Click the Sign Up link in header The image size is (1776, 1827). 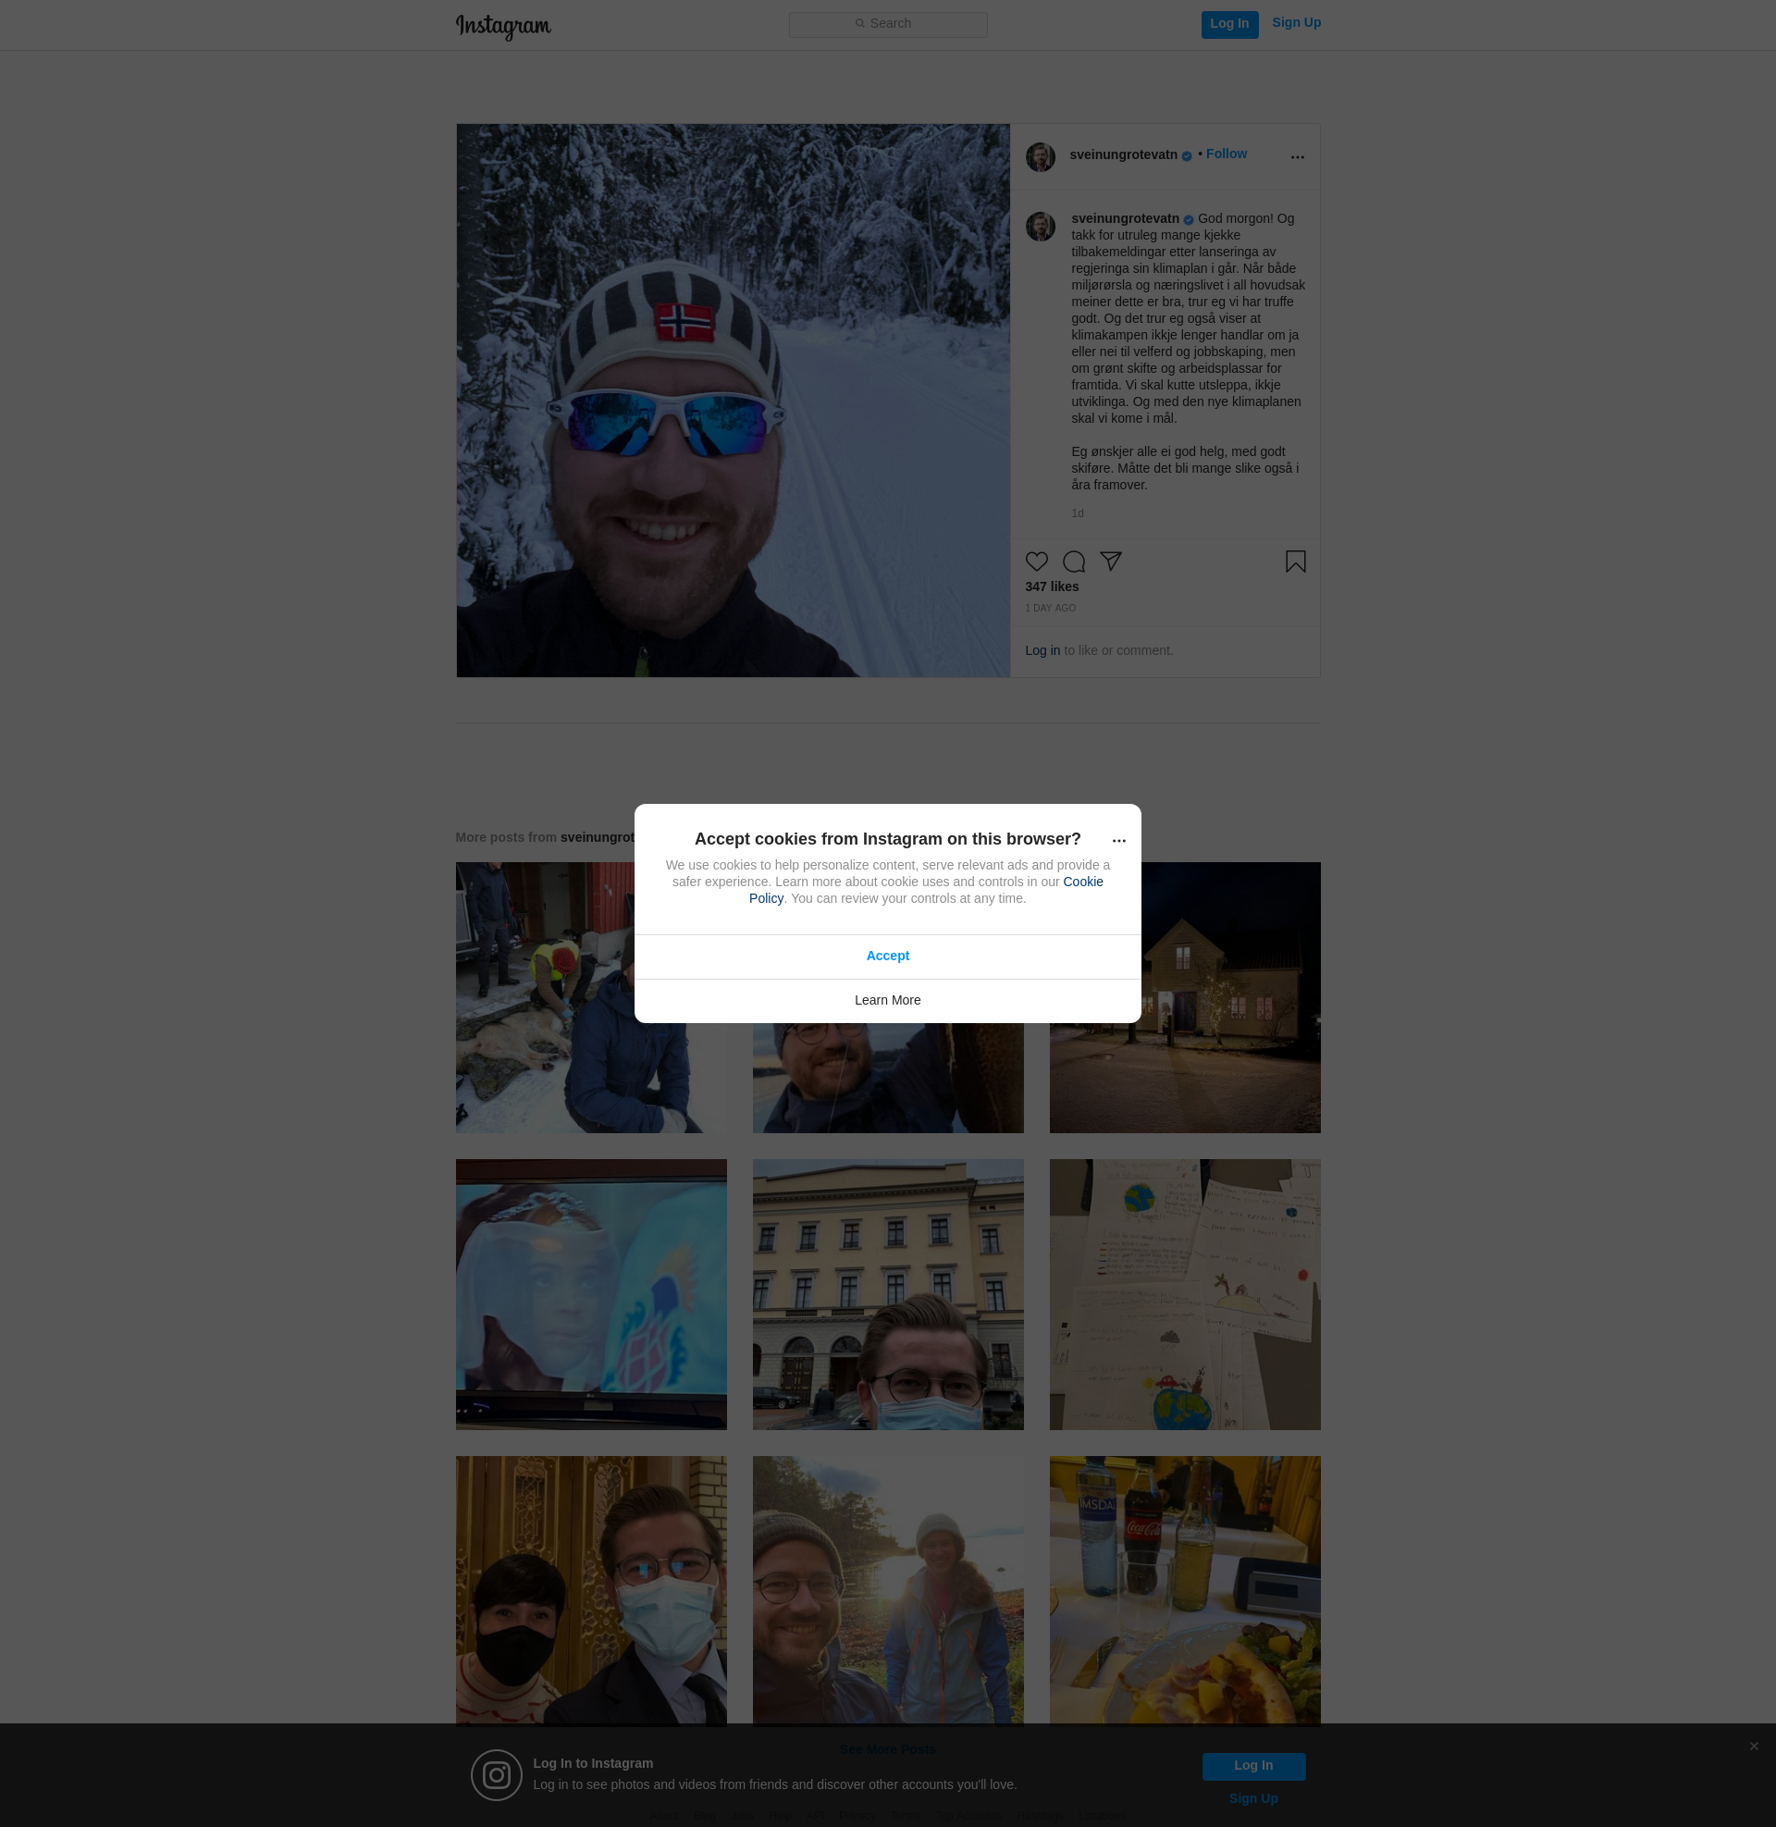1296,23
